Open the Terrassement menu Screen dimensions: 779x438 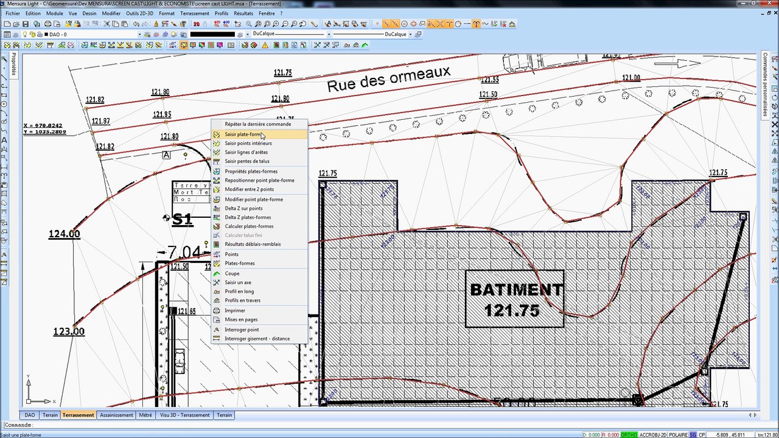(195, 13)
